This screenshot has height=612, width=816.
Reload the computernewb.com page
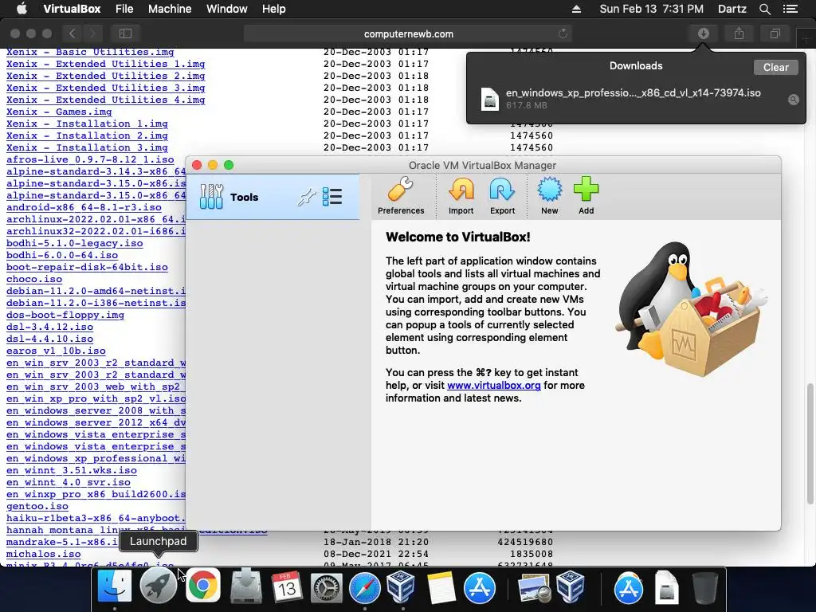pos(563,33)
